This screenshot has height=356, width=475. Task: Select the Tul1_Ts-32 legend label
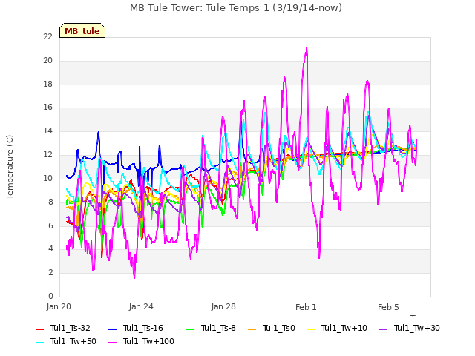pyautogui.click(x=71, y=328)
